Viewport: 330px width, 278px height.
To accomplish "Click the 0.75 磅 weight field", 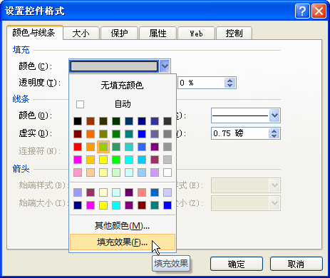I will (240, 133).
